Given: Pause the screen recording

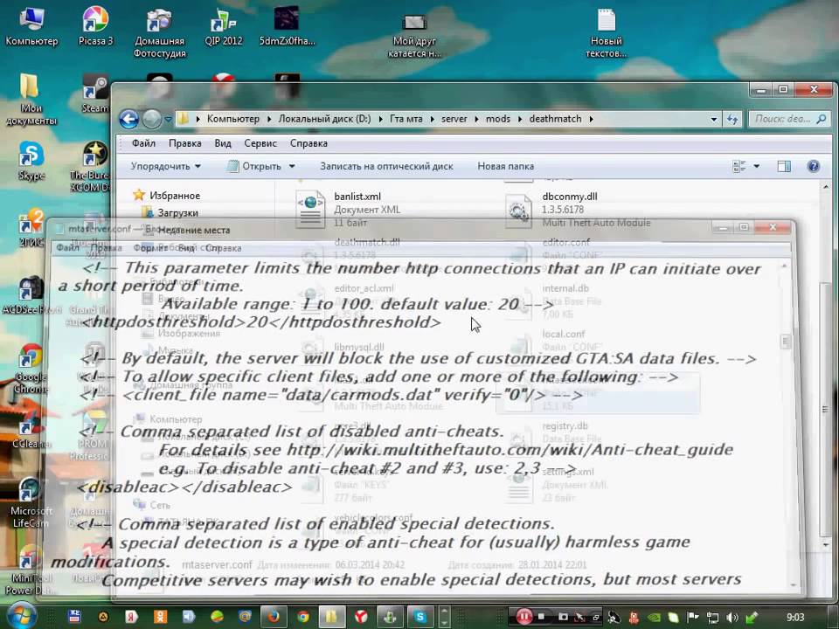Looking at the screenshot, I should click(x=524, y=618).
